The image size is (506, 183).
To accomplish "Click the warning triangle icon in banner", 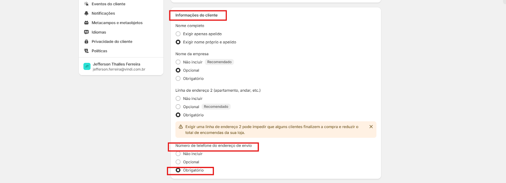I will tap(181, 127).
